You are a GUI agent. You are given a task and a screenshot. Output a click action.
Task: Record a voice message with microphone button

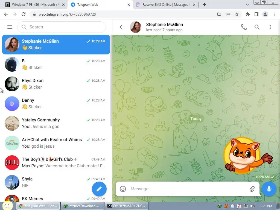point(269,189)
